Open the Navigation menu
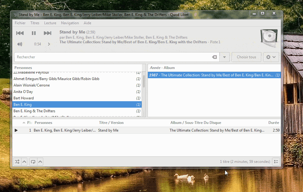The image size is (303, 192). tap(70, 23)
